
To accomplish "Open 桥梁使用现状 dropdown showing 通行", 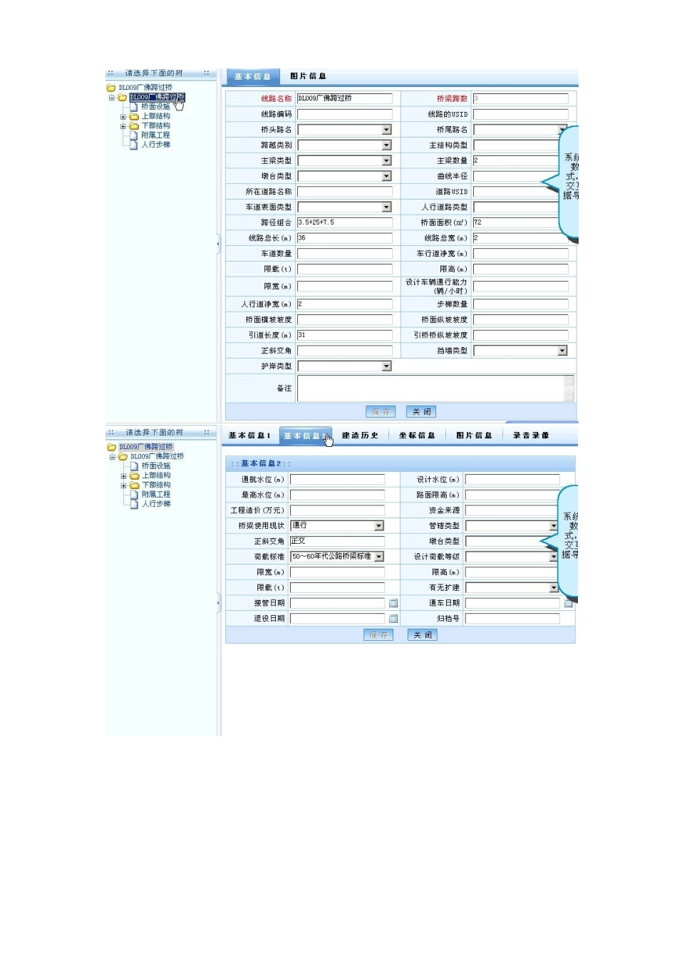I will pyautogui.click(x=379, y=526).
